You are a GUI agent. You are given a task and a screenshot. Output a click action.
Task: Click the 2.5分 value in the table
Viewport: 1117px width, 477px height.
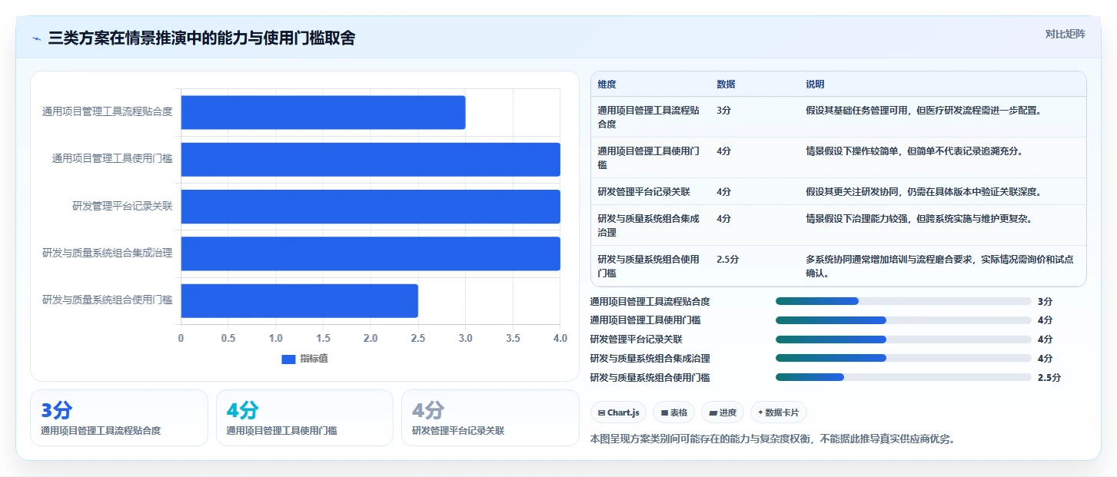point(727,260)
